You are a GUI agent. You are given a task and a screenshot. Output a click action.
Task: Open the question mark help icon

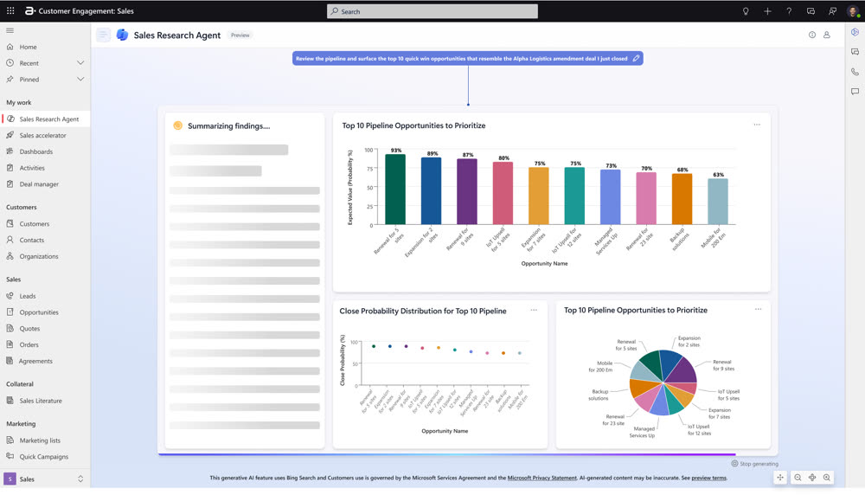coord(789,11)
